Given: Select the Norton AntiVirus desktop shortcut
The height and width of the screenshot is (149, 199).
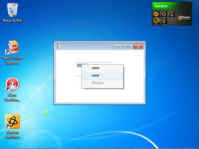Looking at the screenshot, I should pos(12,126).
